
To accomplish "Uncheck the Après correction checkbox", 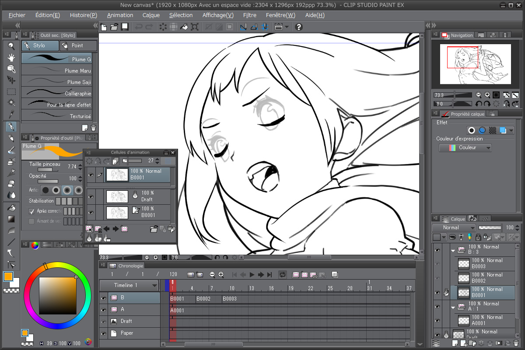I will pyautogui.click(x=31, y=211).
